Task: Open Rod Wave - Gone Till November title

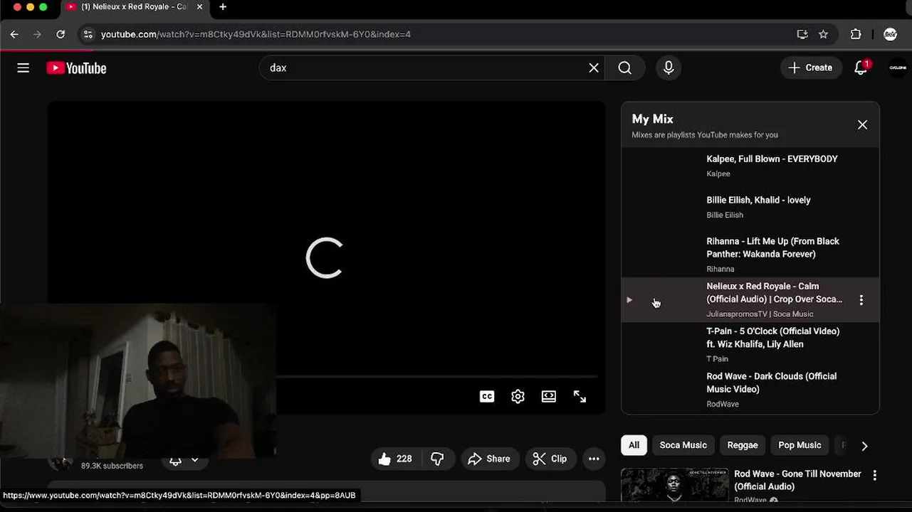Action: coord(797,480)
